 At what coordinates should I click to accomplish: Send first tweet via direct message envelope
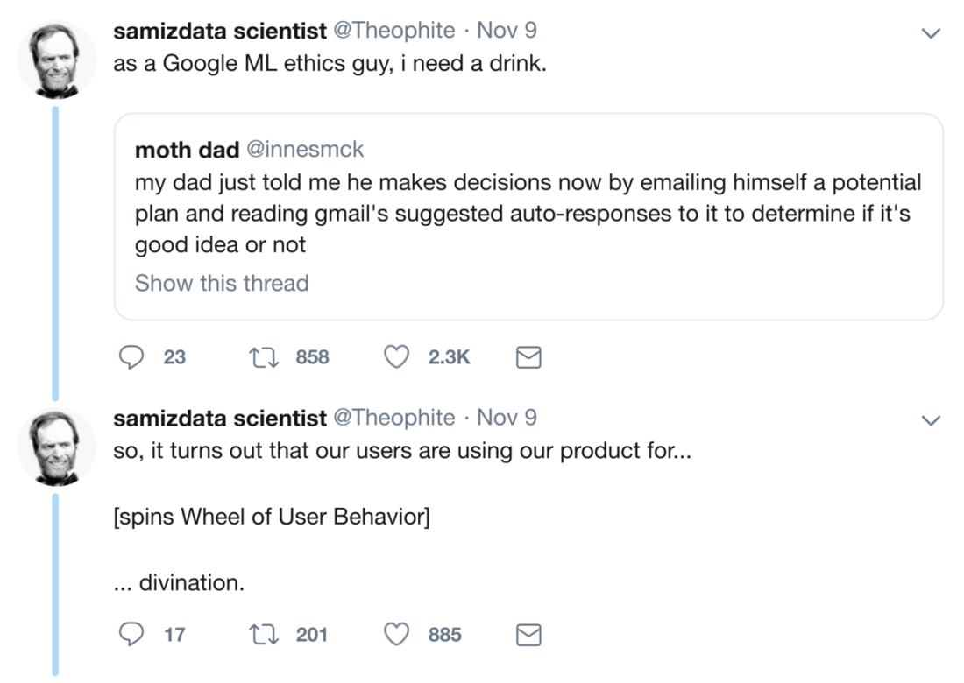(528, 356)
